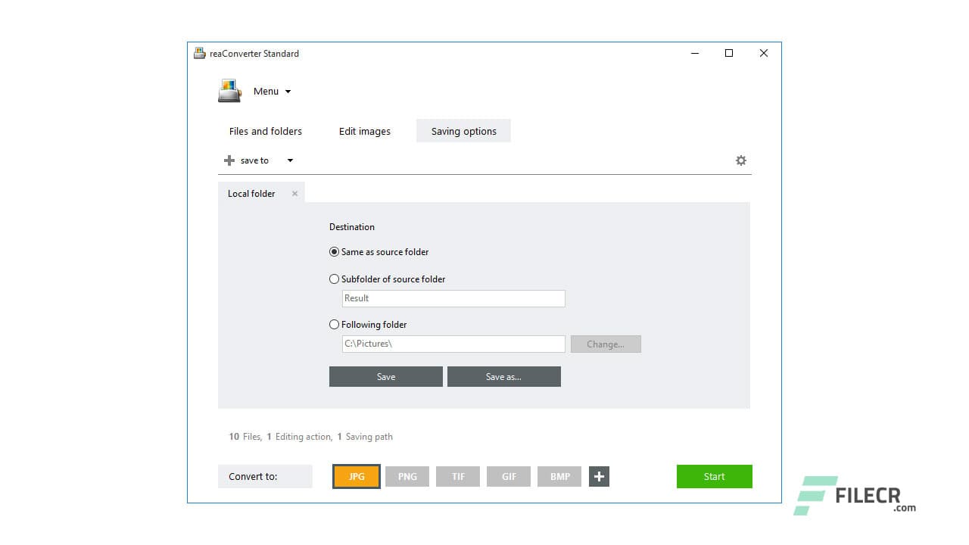Expand the 'save to' dropdown arrow
This screenshot has height=545, width=969.
click(289, 160)
